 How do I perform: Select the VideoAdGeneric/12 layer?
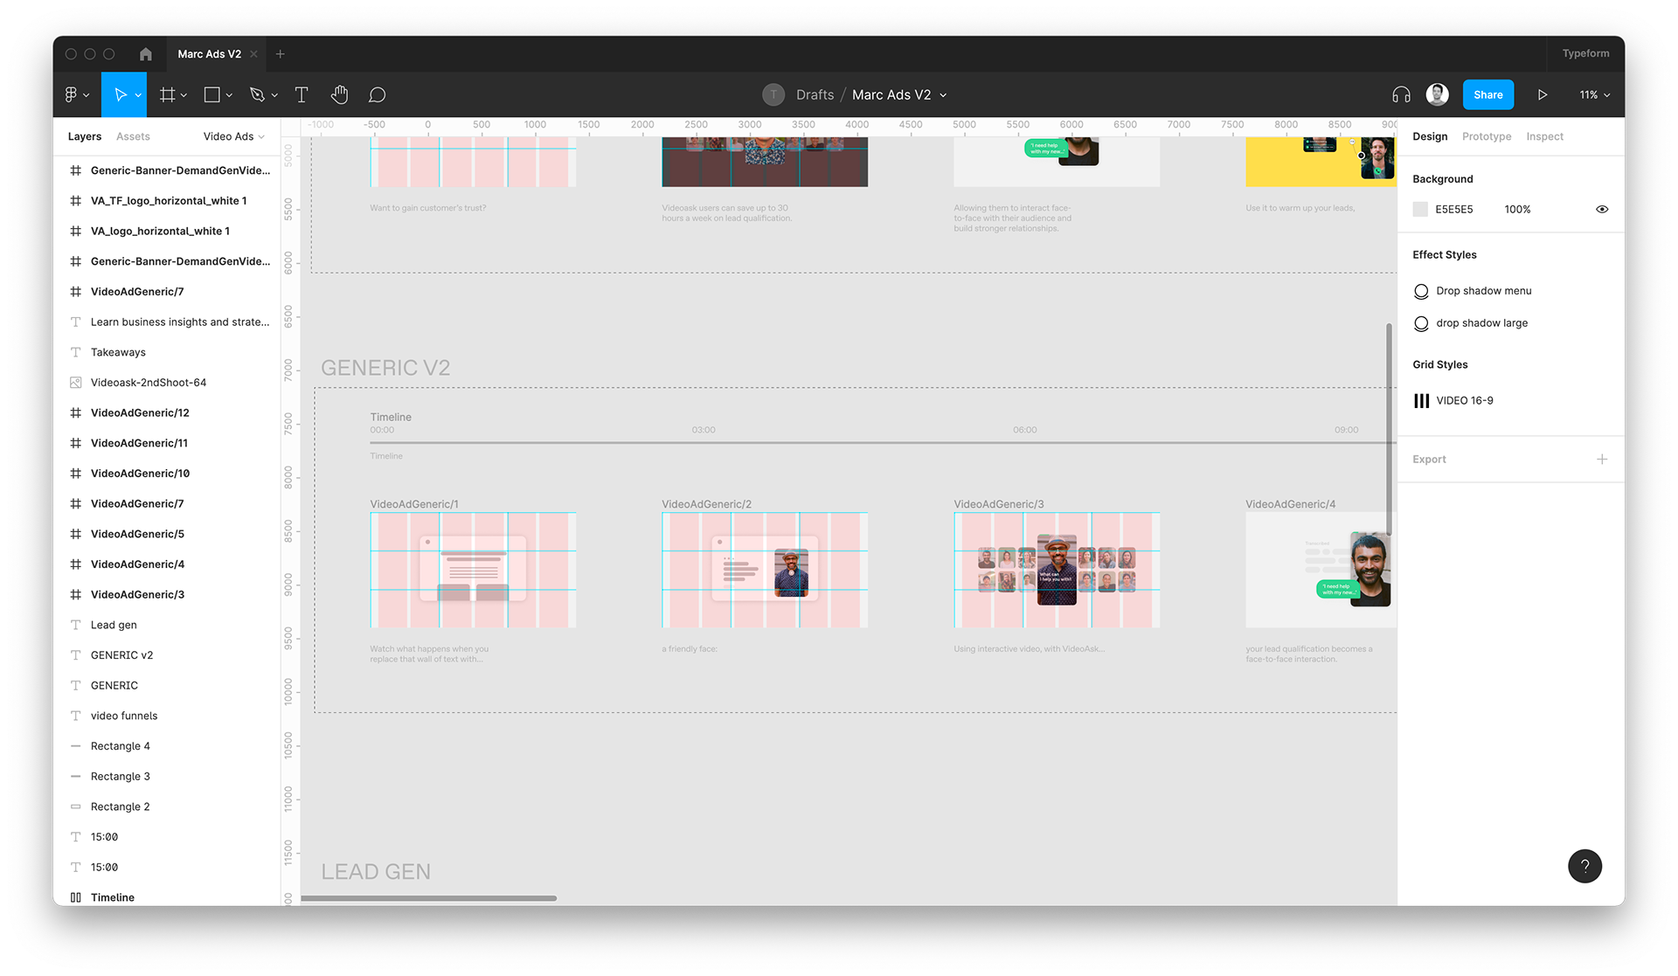pyautogui.click(x=140, y=412)
